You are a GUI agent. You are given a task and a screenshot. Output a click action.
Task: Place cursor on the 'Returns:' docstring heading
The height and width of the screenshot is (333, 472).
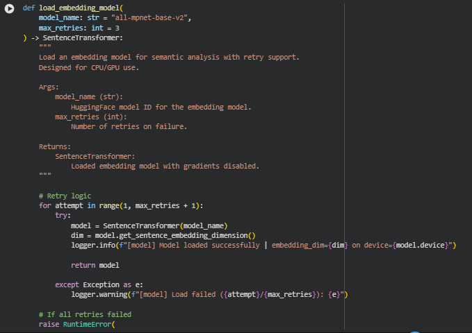click(55, 147)
